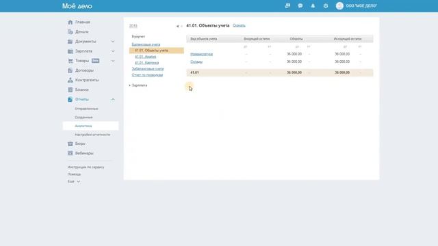Click Входящий остаток column header
The width and height of the screenshot is (438, 246).
pyautogui.click(x=257, y=39)
